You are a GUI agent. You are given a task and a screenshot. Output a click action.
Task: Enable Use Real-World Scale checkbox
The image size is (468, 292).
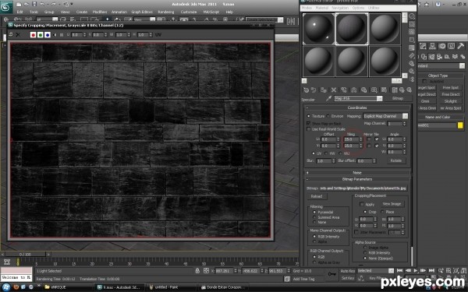coord(309,129)
